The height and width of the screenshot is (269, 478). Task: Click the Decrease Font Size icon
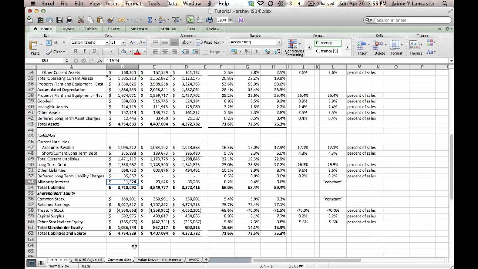[x=142, y=43]
